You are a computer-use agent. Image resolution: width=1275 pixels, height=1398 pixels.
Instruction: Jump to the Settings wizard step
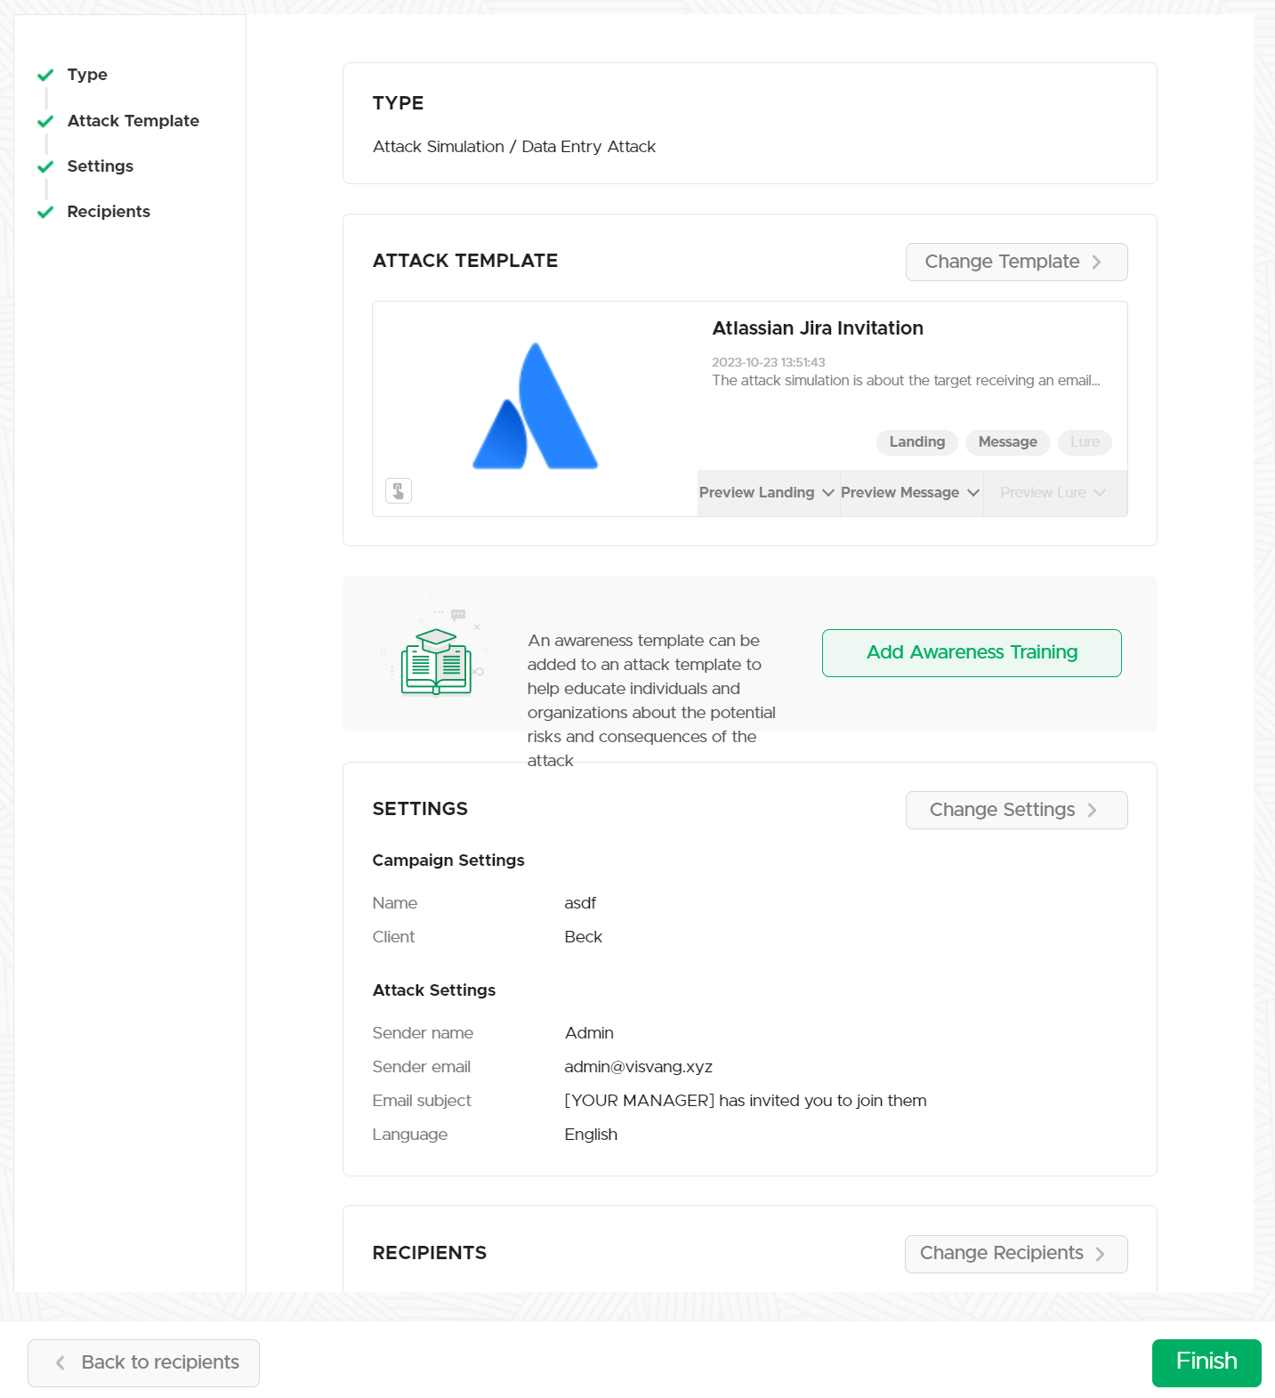pyautogui.click(x=101, y=166)
